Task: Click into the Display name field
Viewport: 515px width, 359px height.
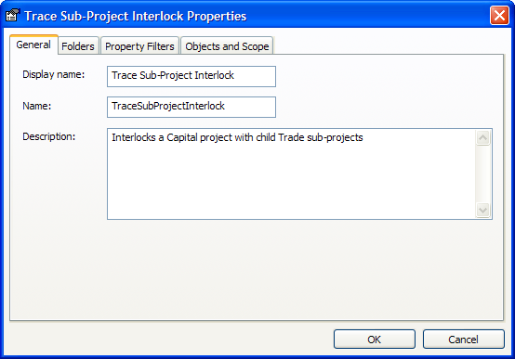Action: click(x=191, y=76)
